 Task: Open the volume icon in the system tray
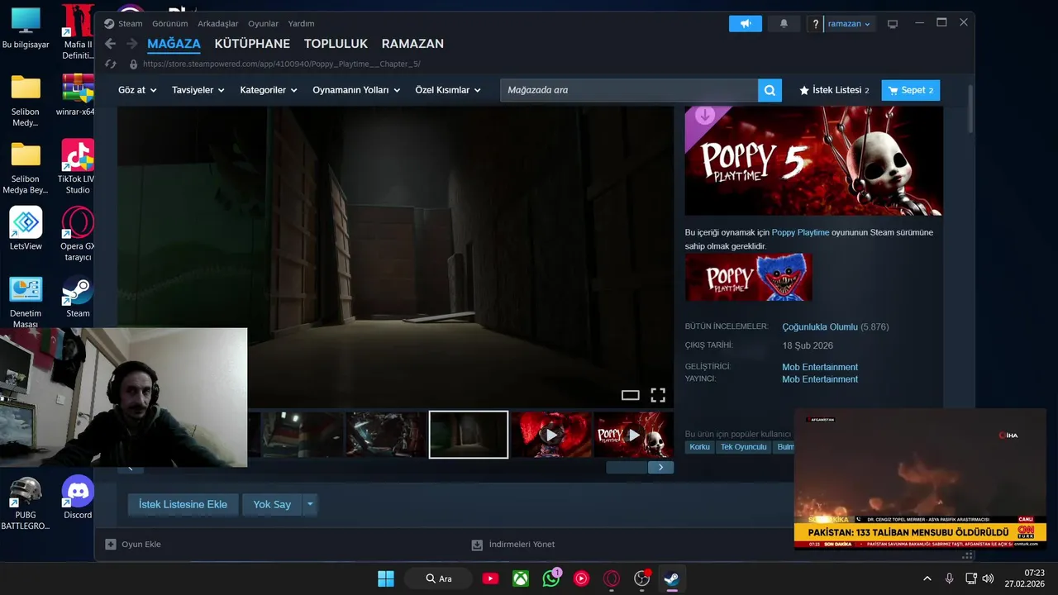click(x=988, y=578)
